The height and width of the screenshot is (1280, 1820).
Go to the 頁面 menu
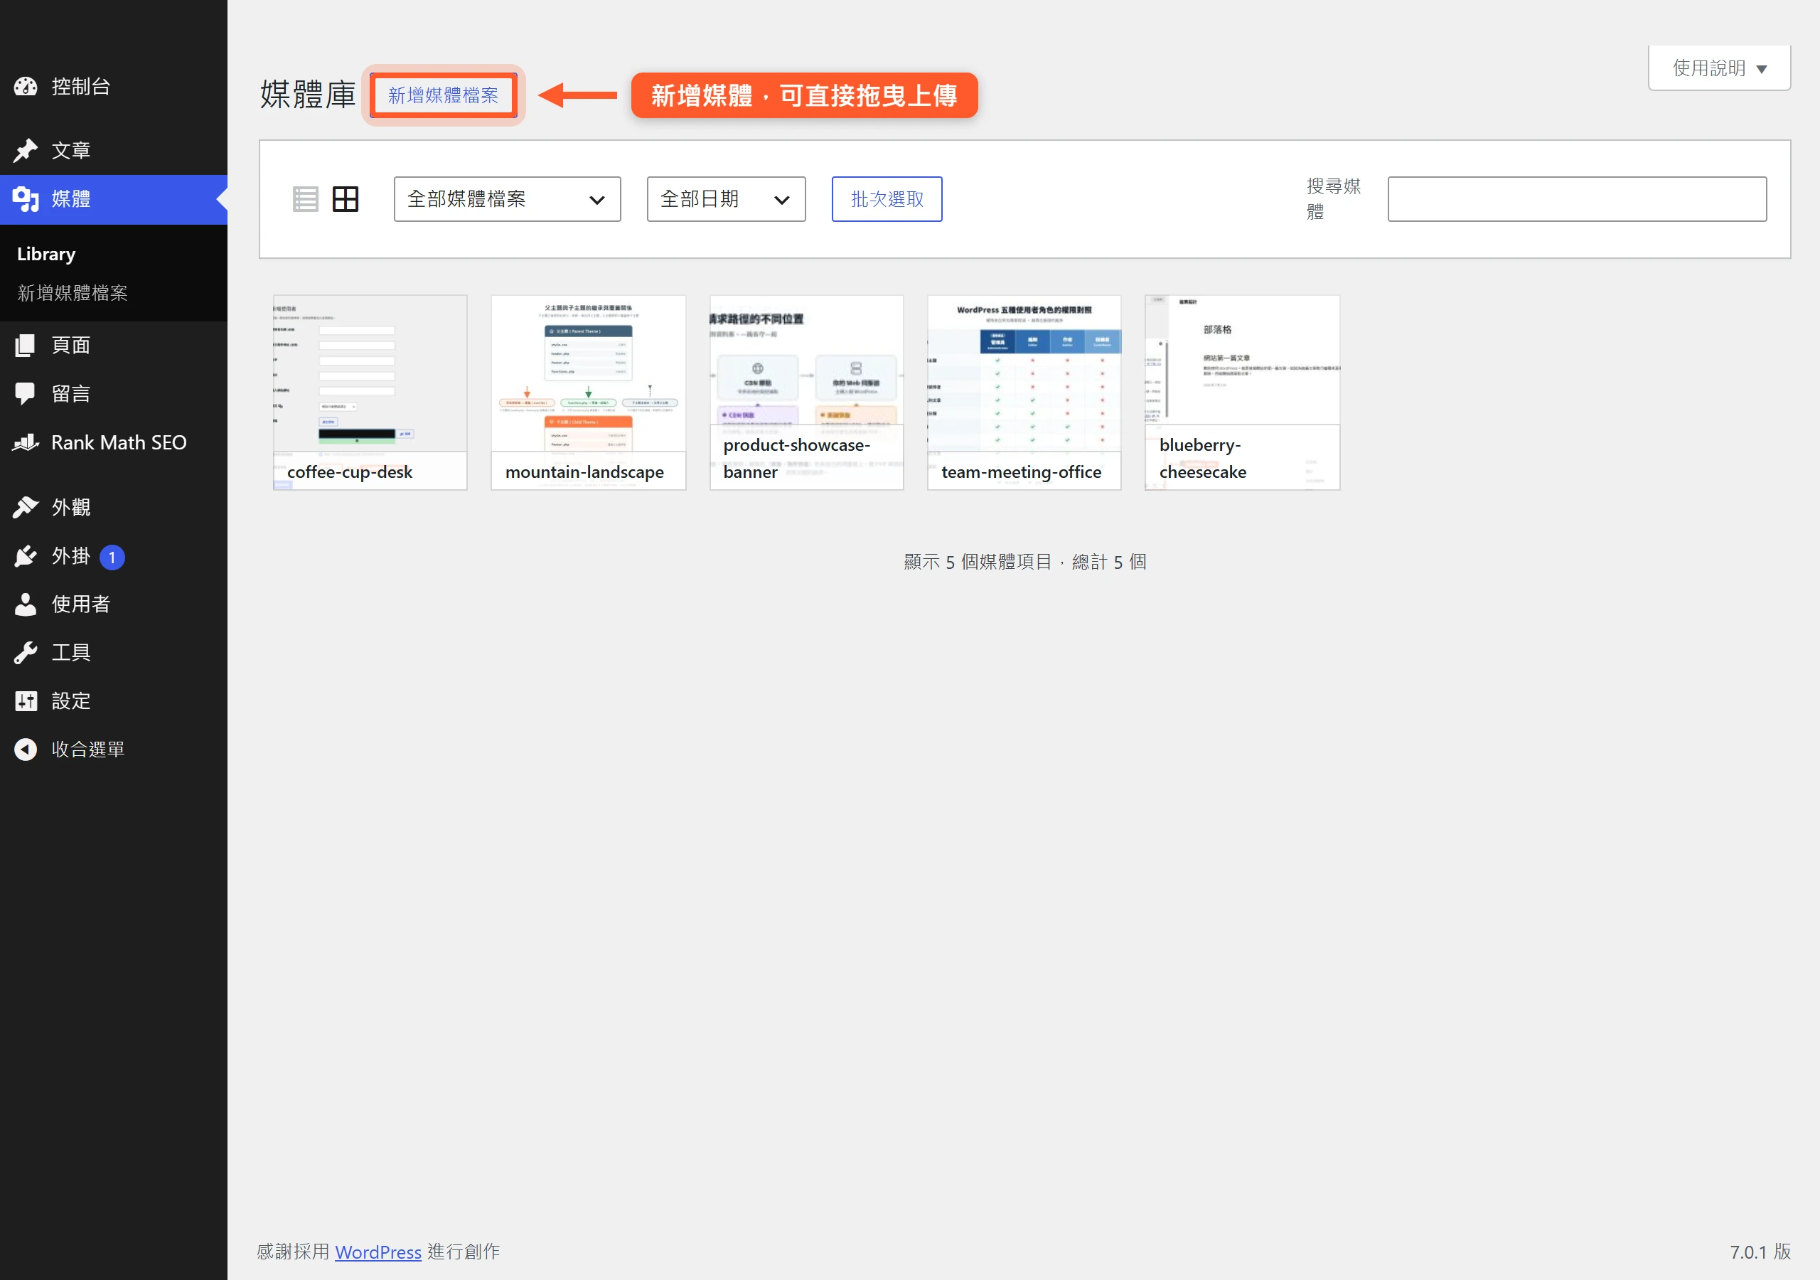point(70,345)
